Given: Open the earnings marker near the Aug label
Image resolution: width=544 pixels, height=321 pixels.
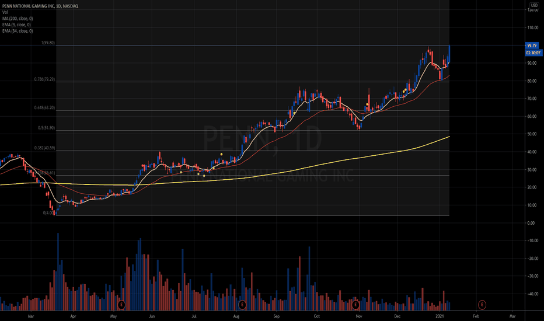Looking at the screenshot, I should (x=242, y=305).
